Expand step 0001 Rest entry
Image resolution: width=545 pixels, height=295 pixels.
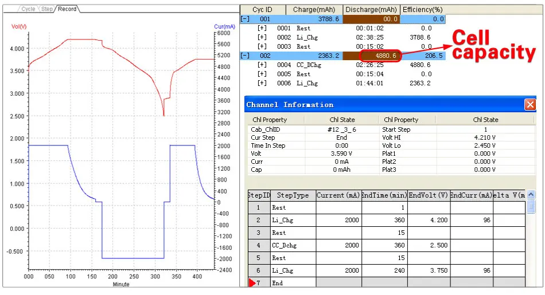pos(262,28)
